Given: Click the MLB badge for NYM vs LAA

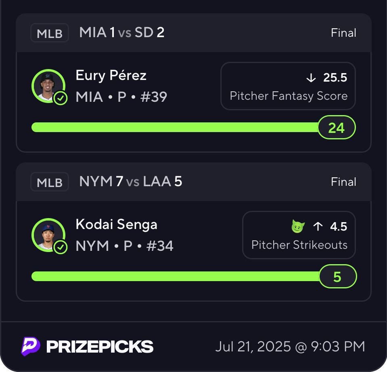Looking at the screenshot, I should click(50, 182).
